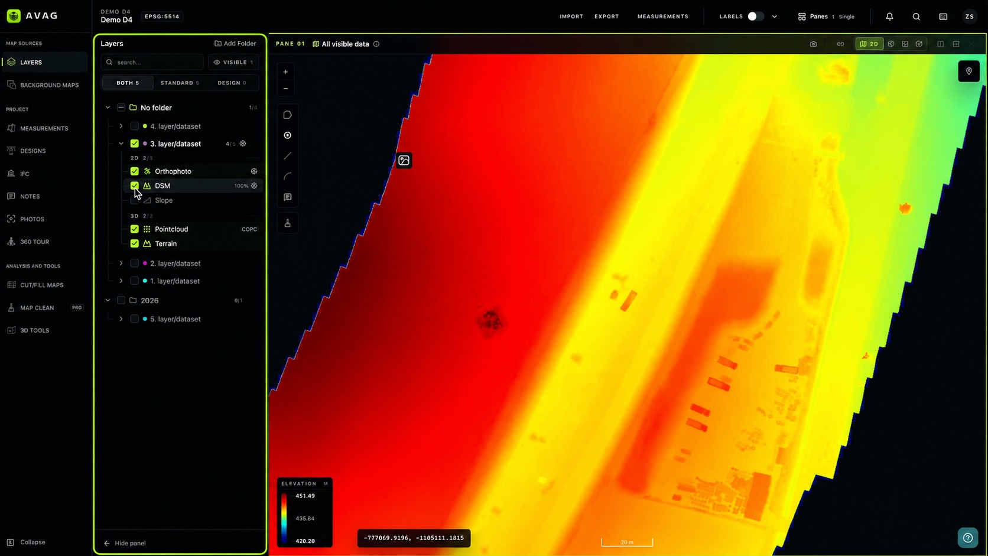The image size is (988, 556).
Task: Select the arc curve tool
Action: pyautogui.click(x=287, y=177)
